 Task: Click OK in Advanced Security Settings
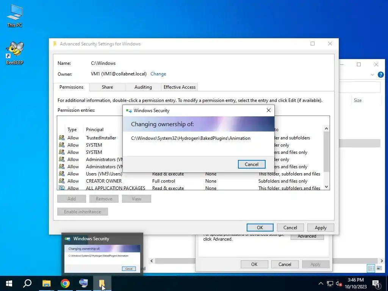click(x=260, y=227)
